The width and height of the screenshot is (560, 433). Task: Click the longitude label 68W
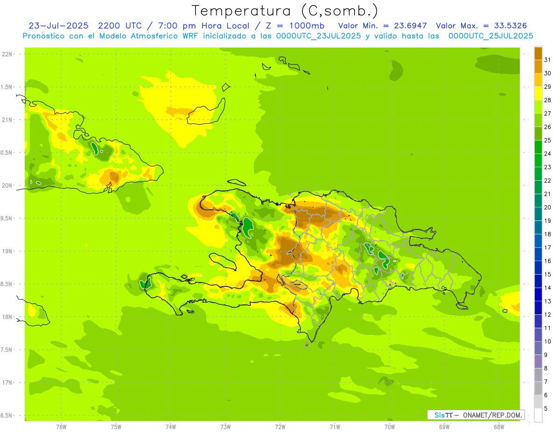tap(499, 427)
